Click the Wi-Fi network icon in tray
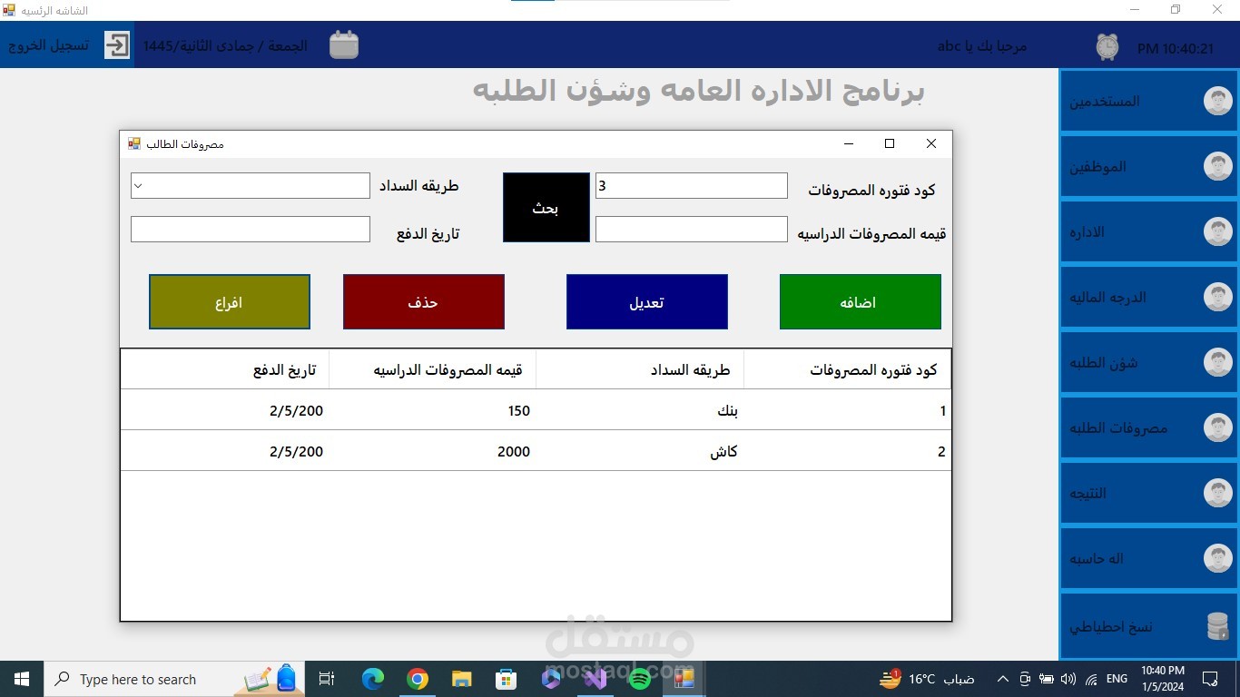 [1092, 679]
